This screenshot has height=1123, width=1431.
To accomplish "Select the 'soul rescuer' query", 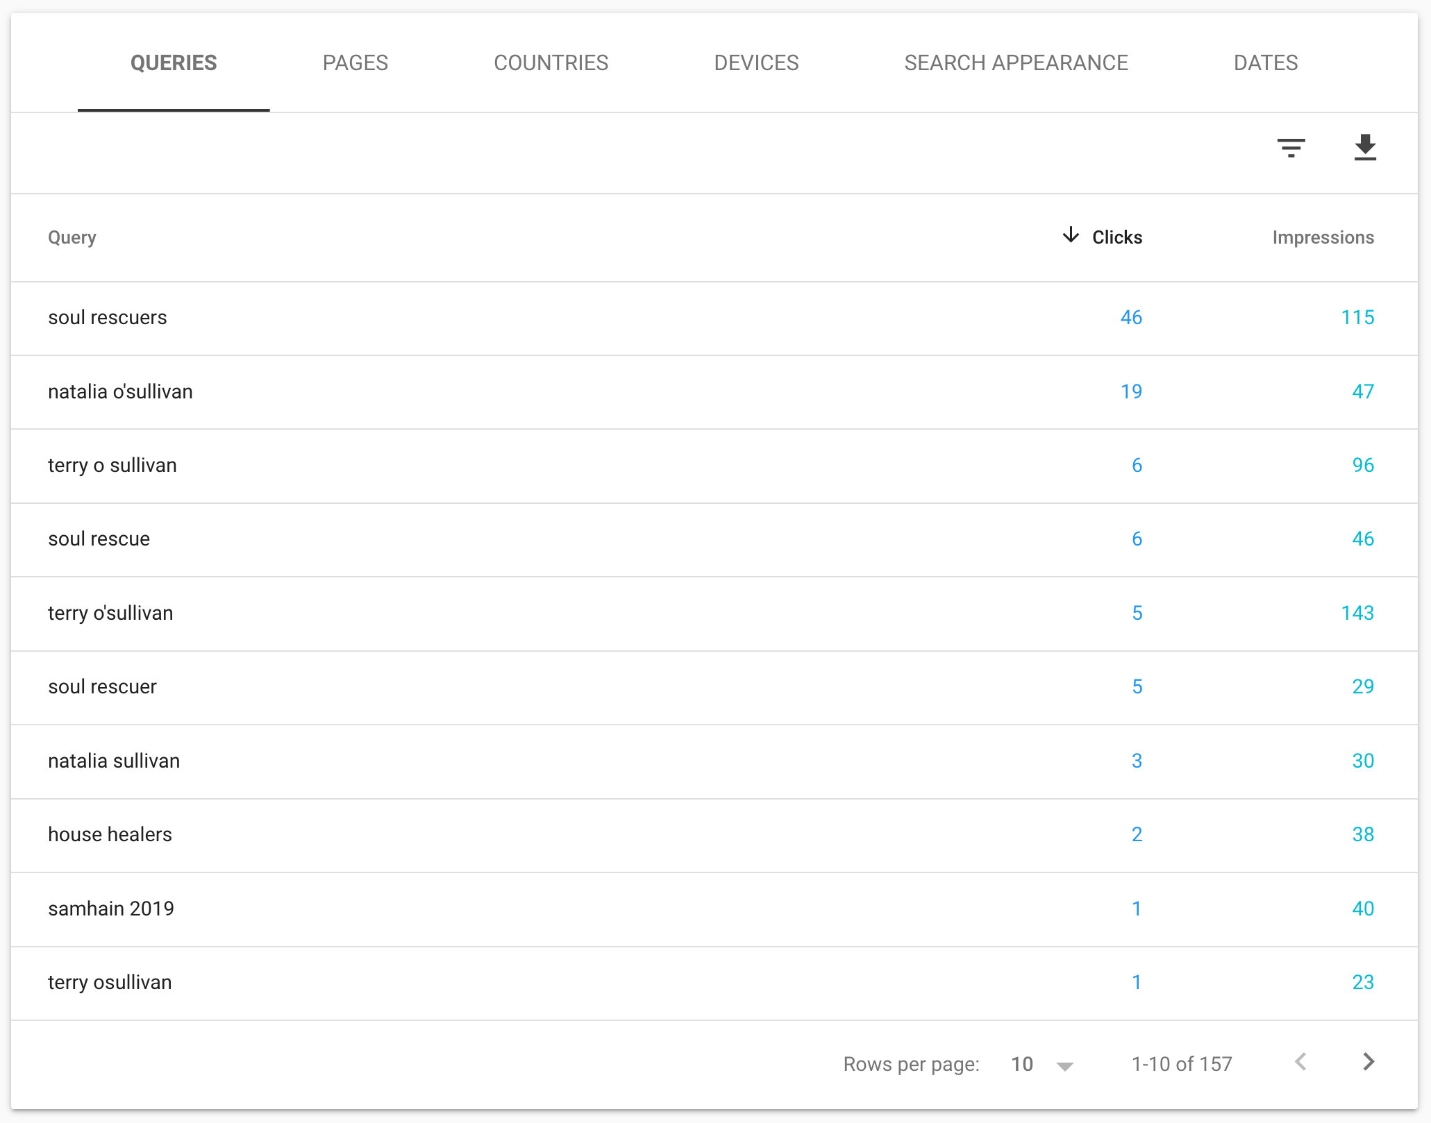I will 103,686.
